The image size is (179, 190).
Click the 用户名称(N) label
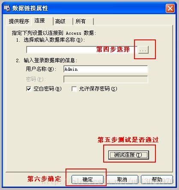pos(41,69)
